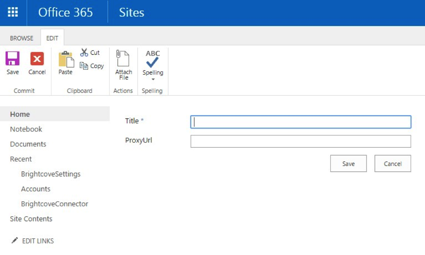Switch to the BROWSE ribbon tab
The height and width of the screenshot is (255, 425).
click(x=21, y=38)
